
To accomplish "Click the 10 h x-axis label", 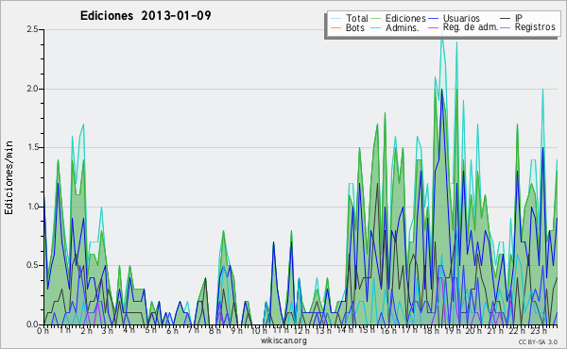I will coord(259,331).
